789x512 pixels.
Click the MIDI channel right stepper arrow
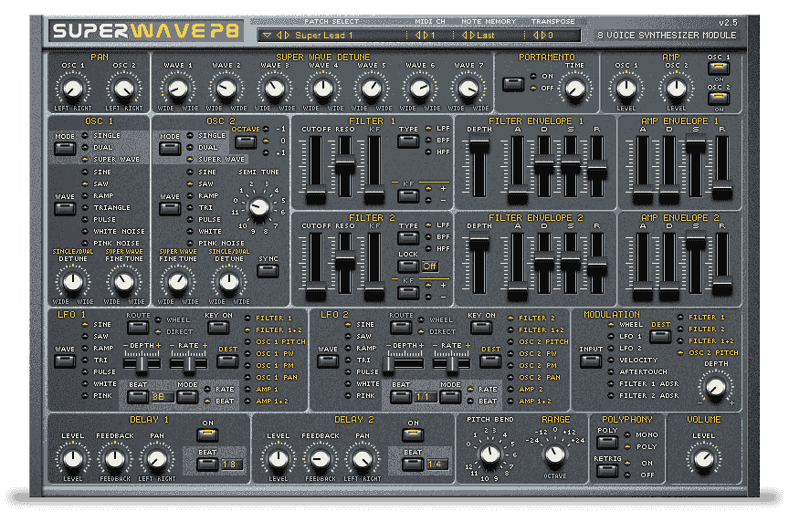pos(426,36)
